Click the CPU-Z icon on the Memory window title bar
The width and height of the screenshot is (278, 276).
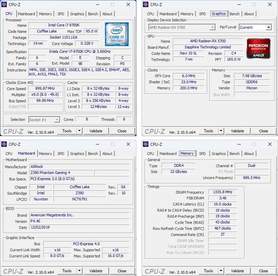pos(146,144)
